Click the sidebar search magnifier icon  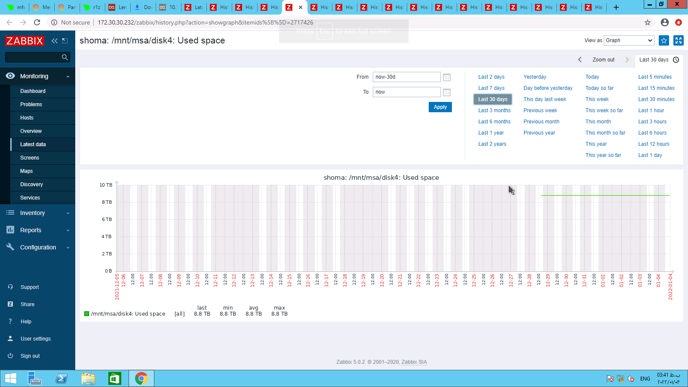(x=65, y=57)
